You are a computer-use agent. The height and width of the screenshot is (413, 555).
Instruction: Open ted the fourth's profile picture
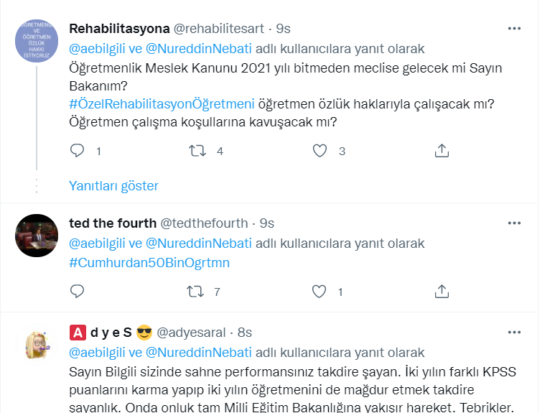pyautogui.click(x=37, y=236)
